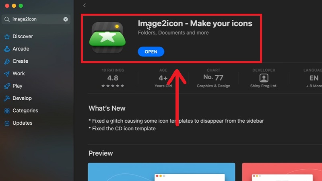Click the developer person icon
Viewport: 322px width, 181px height.
264,78
